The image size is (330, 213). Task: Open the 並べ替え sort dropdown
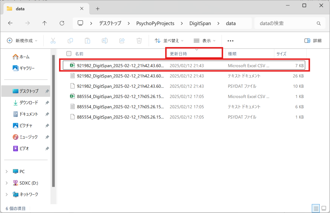coord(169,41)
